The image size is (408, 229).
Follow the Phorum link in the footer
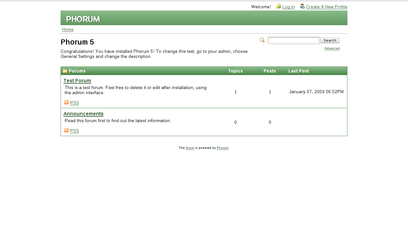(222, 148)
